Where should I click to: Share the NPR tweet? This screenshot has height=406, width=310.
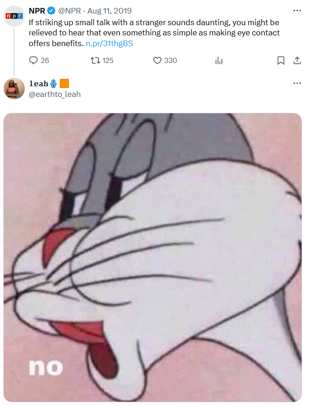[296, 61]
